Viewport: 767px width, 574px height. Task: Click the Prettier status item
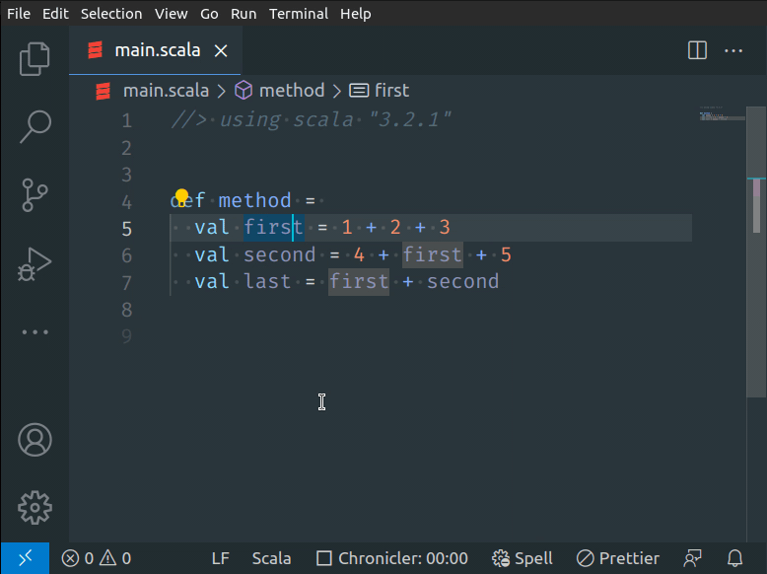[618, 558]
